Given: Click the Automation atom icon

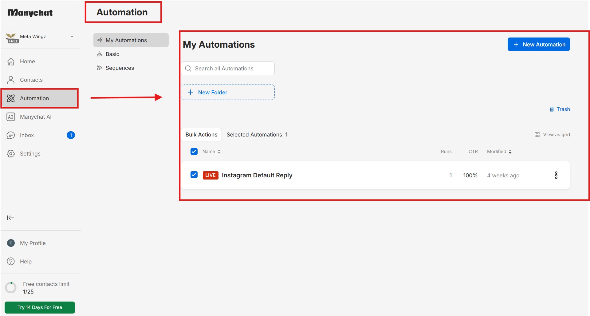Looking at the screenshot, I should [11, 98].
